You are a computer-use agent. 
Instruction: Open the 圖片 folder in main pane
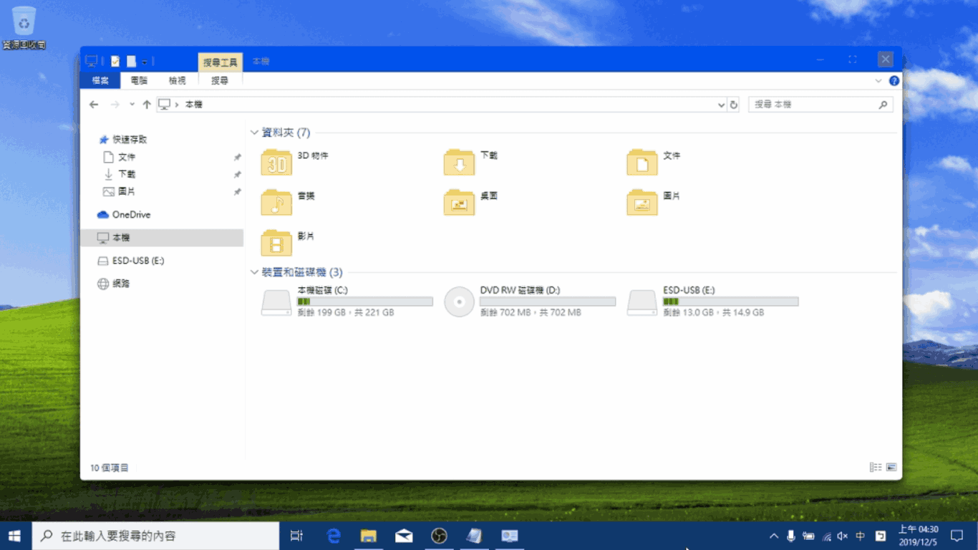point(654,203)
